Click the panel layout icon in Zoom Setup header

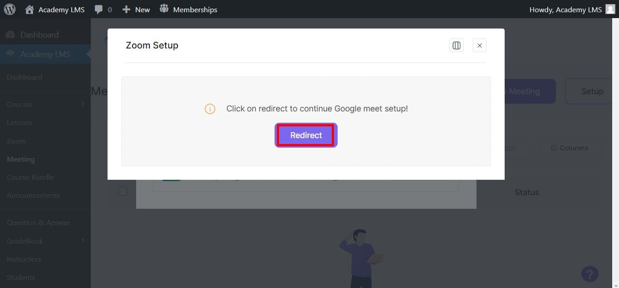(456, 45)
